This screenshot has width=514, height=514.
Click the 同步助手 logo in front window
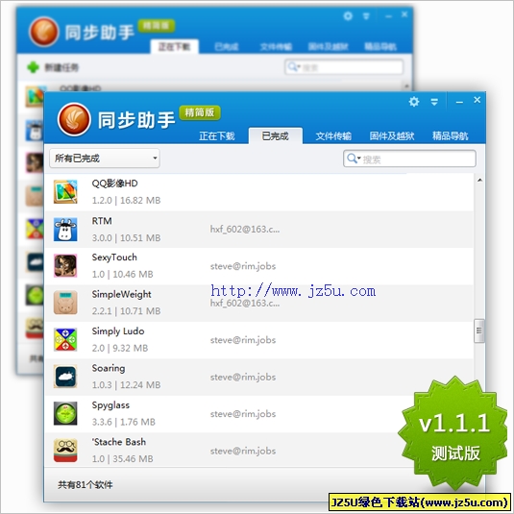coord(74,120)
